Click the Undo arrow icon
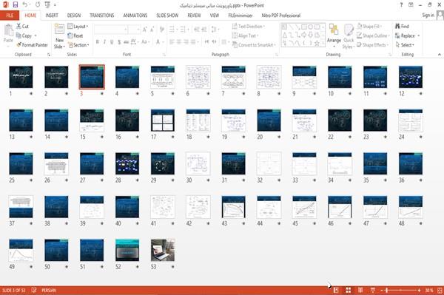Viewport: 444px width, 295px height. point(25,5)
